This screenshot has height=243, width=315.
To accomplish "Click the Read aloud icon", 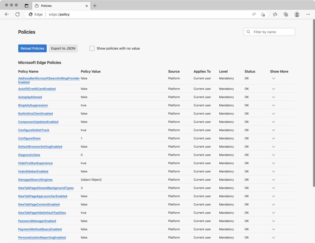I will pyautogui.click(x=254, y=14).
